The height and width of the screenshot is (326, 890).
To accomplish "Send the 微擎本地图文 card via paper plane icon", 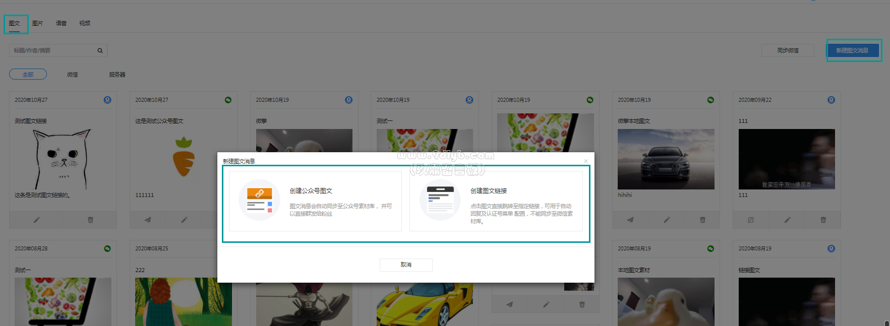I will 630,220.
